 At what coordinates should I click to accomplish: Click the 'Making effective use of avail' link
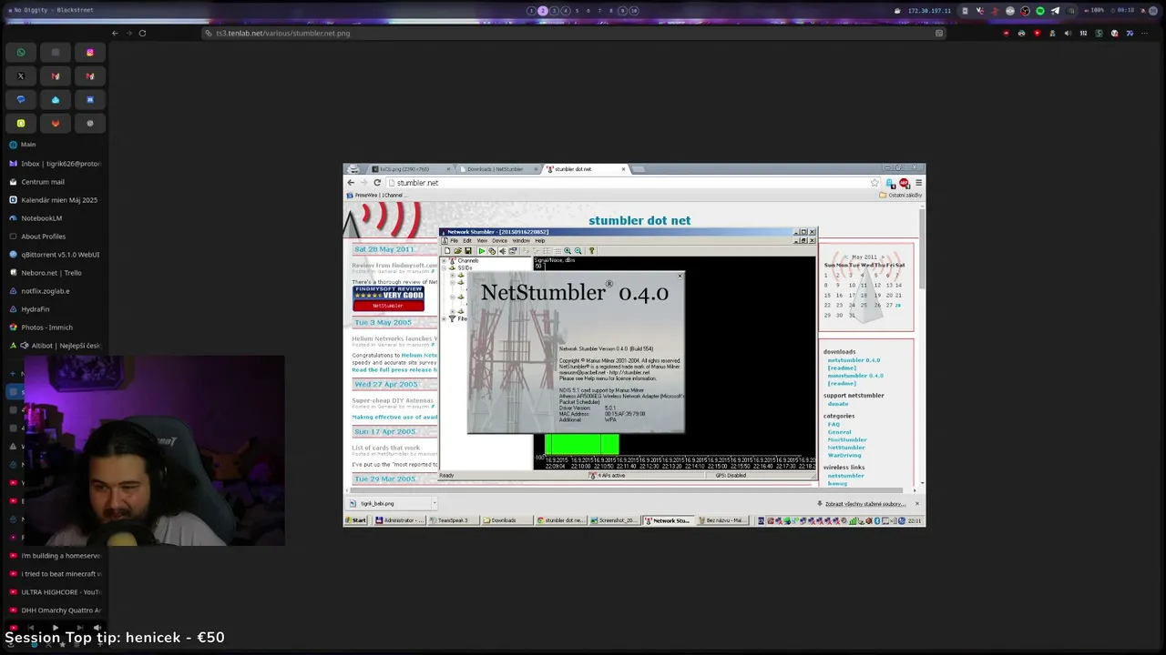point(394,417)
